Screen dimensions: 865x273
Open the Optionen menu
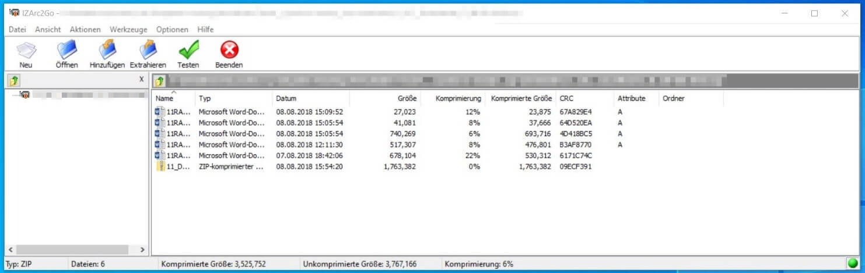point(172,30)
